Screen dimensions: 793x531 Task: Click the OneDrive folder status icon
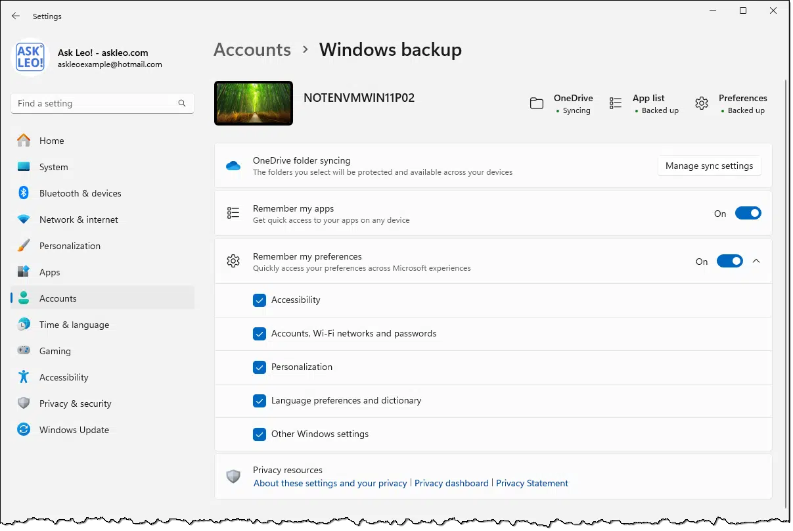[537, 103]
